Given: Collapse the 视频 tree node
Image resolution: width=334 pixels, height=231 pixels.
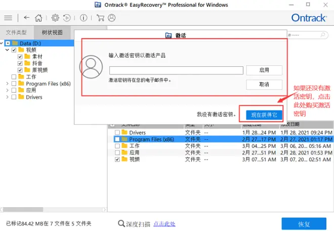Looking at the screenshot, I should click(x=7, y=50).
